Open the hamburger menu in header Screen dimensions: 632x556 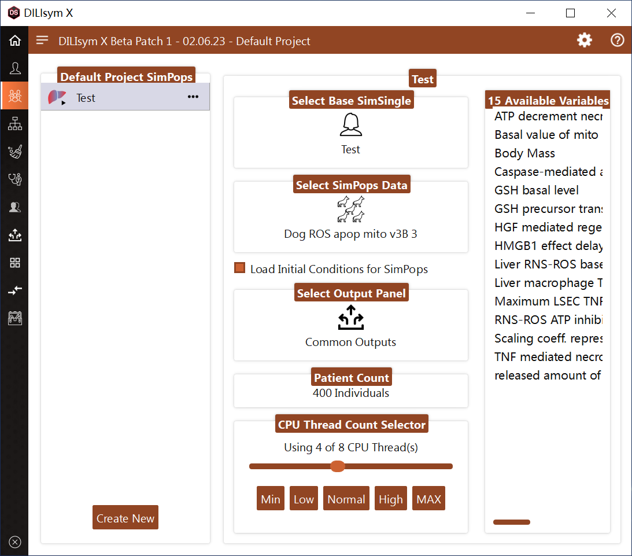tap(42, 40)
